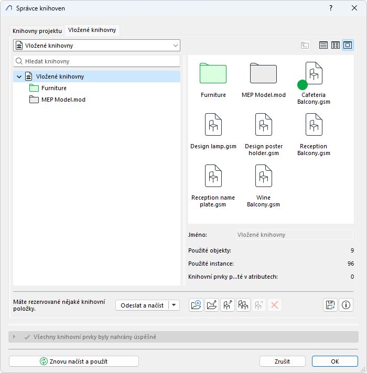Click the Zrušit button
Image resolution: width=367 pixels, height=373 pixels.
click(282, 361)
